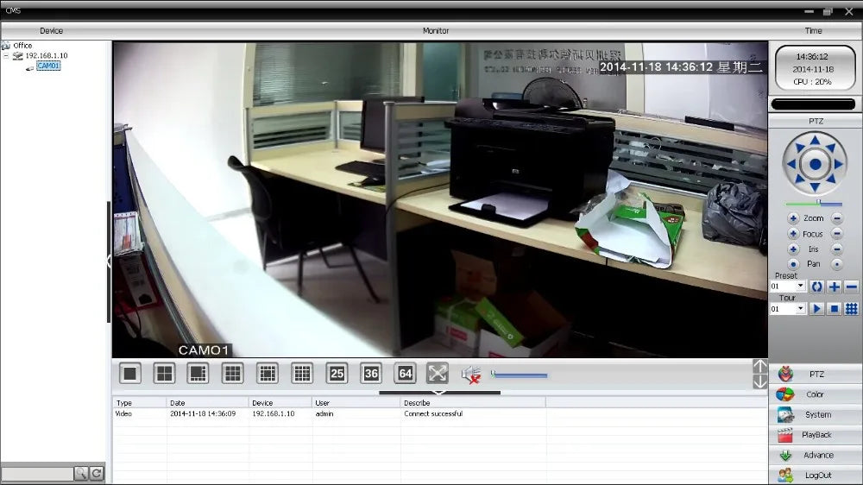Collapse the log panel handle
Image resolution: width=863 pixels, height=485 pixels.
point(438,393)
